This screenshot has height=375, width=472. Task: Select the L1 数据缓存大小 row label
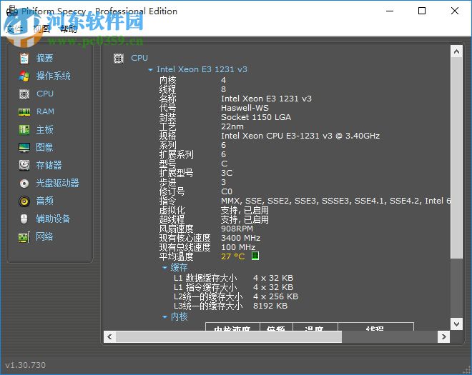[x=205, y=278]
